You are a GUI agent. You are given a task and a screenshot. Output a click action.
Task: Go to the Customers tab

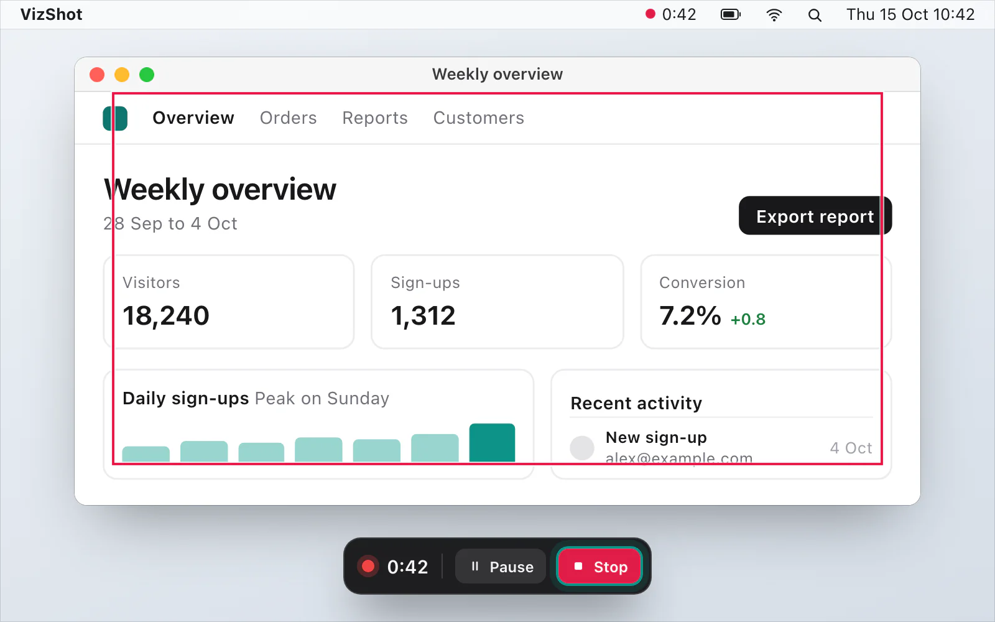pyautogui.click(x=479, y=118)
